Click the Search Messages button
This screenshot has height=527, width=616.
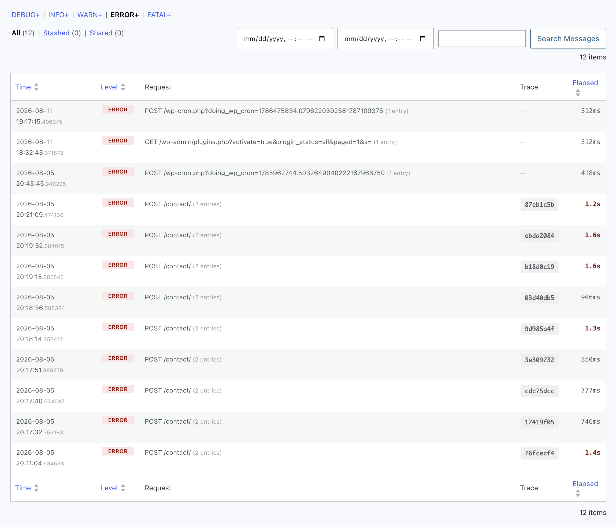pyautogui.click(x=568, y=39)
